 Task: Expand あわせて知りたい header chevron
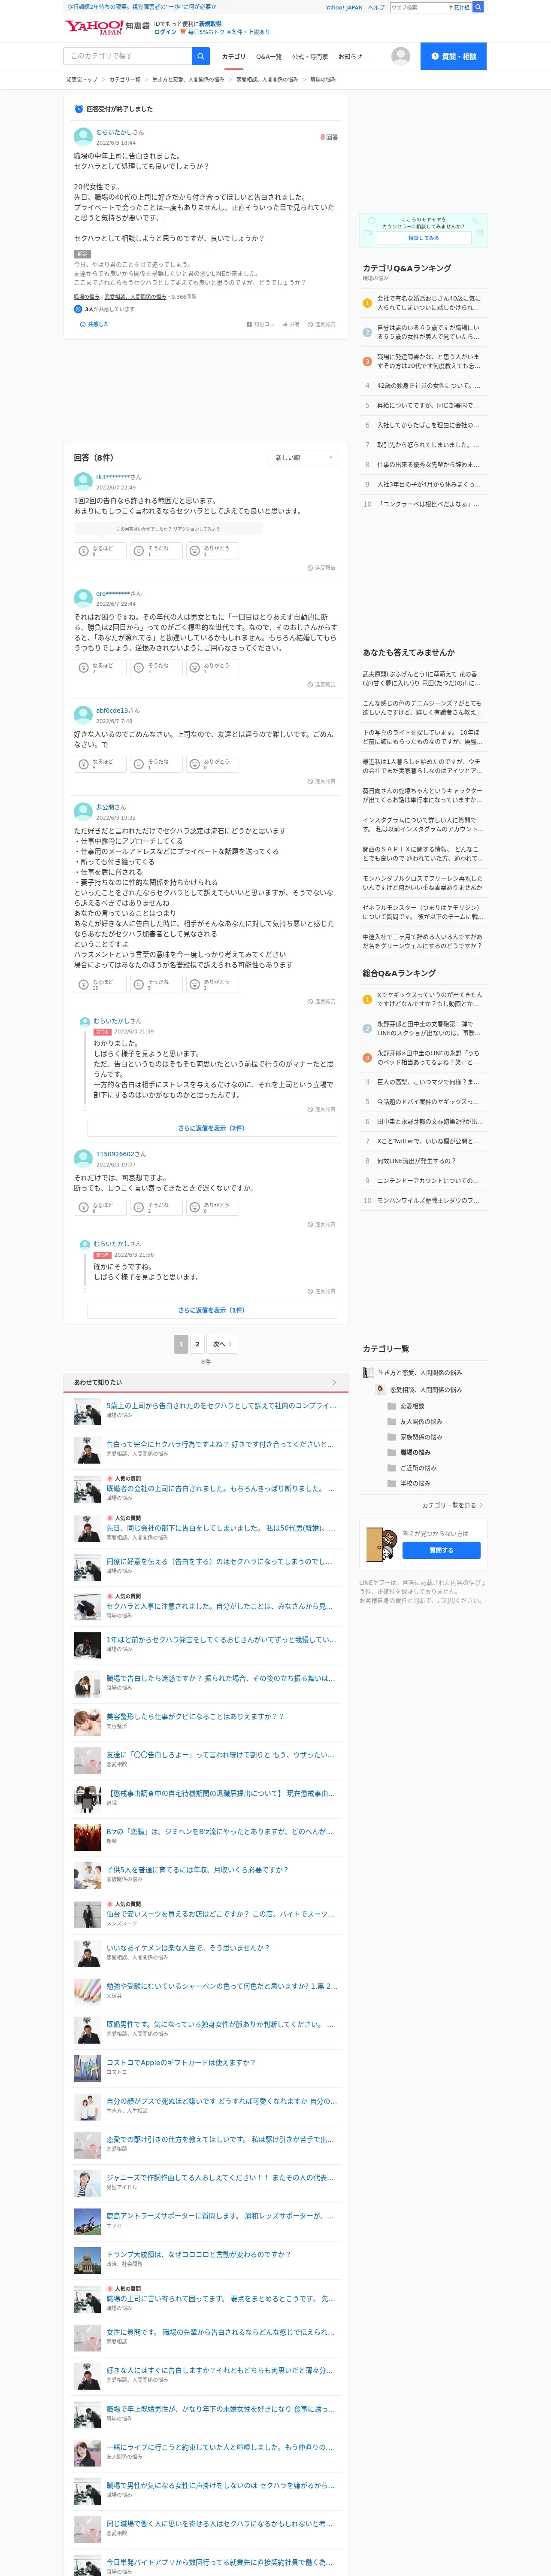click(334, 1383)
